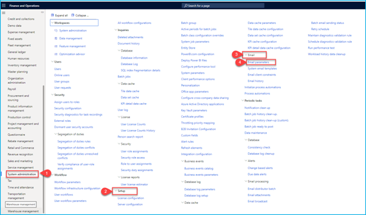Open Fixed assets module
The image size is (366, 215).
tap(15, 39)
